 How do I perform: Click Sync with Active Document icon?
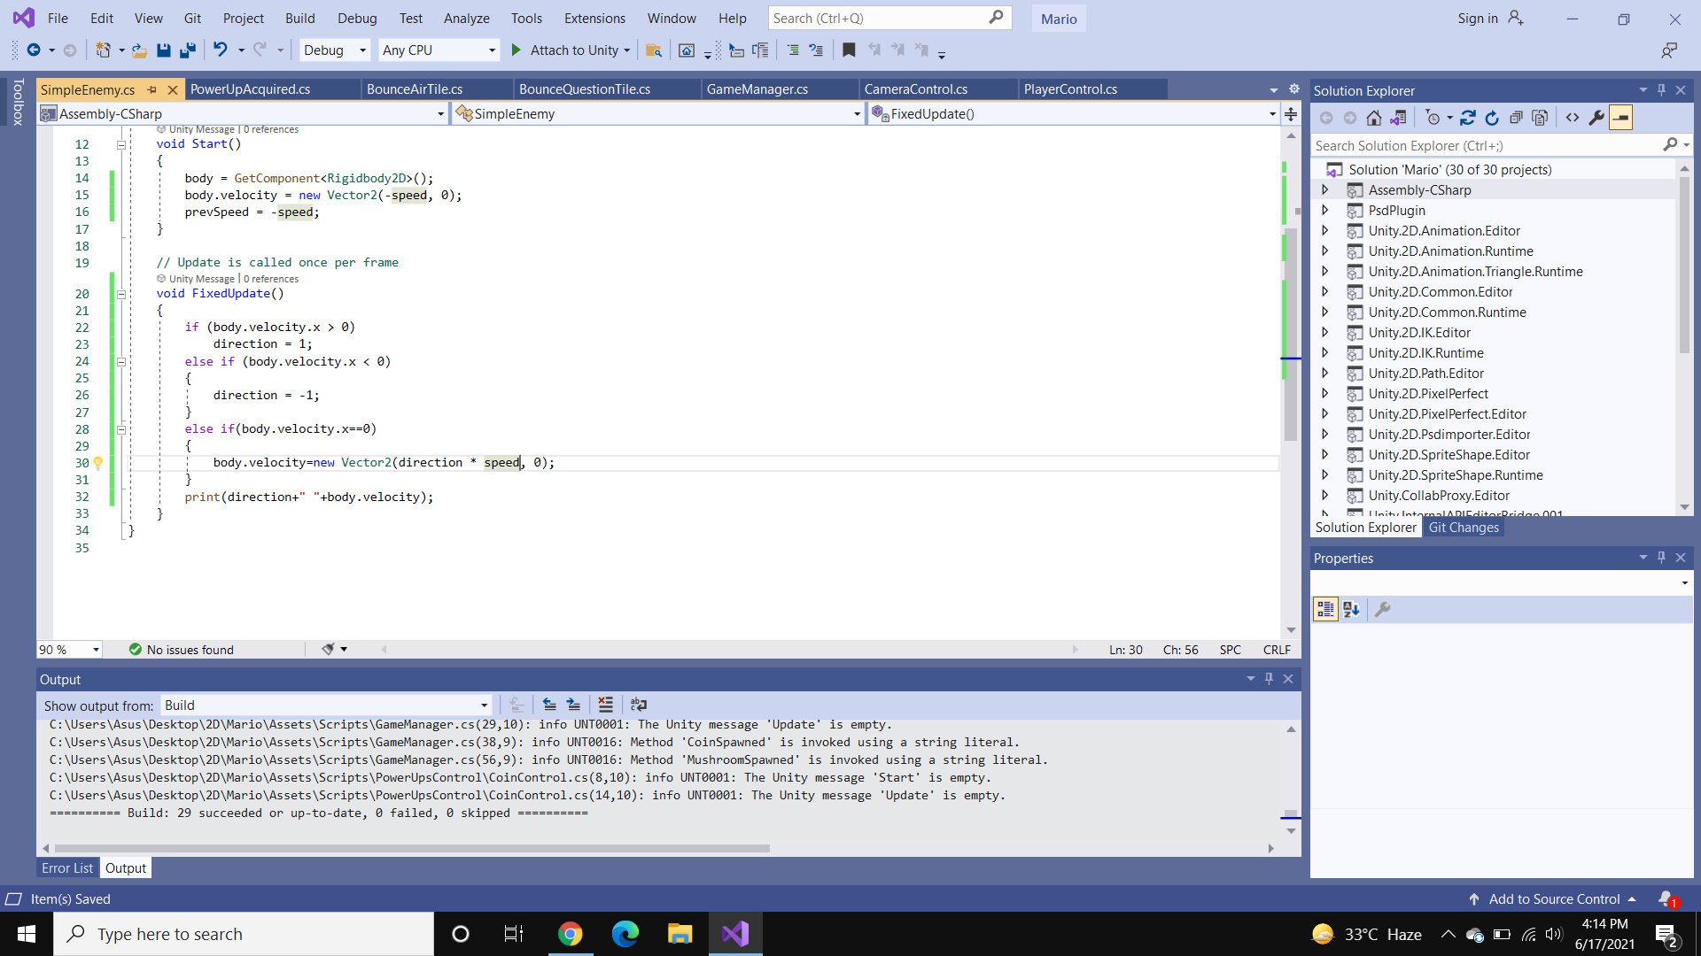tap(1468, 118)
